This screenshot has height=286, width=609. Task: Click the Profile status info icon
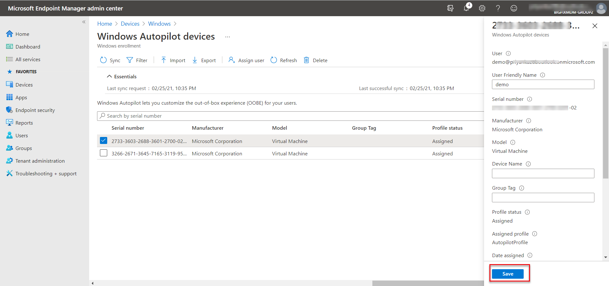point(527,212)
